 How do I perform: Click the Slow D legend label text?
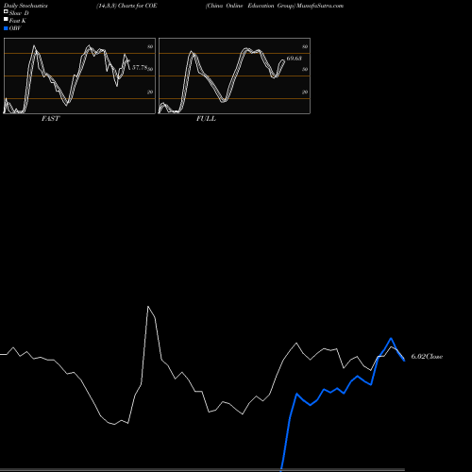click(x=19, y=13)
